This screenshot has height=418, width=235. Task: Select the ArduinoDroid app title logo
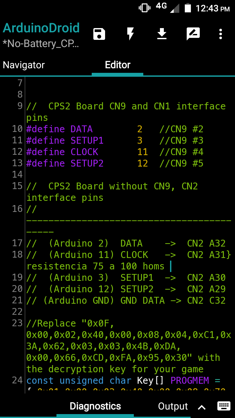point(41,28)
